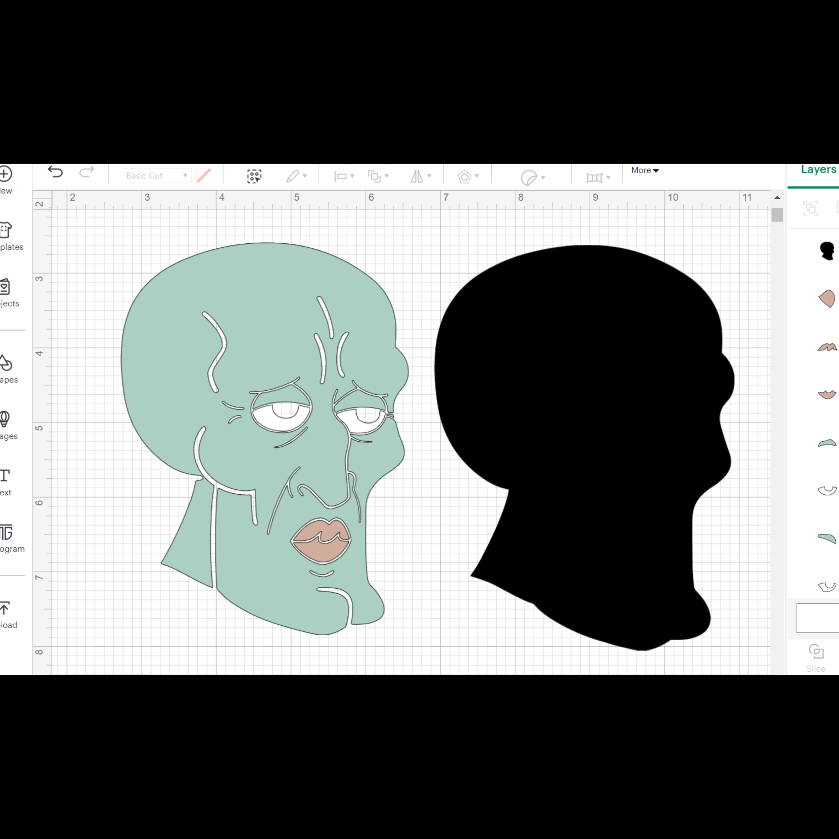Expand the Flip dropdown in toolbar

[421, 176]
